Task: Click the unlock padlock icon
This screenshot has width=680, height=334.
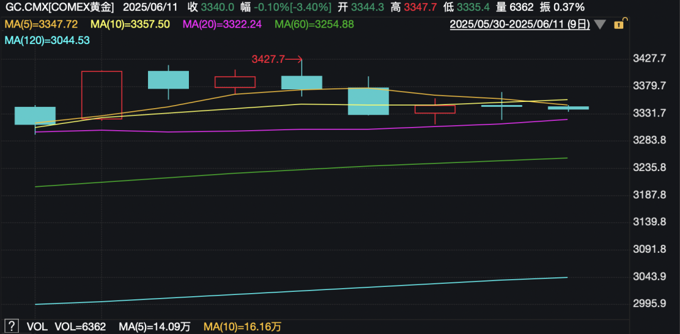Action: 619,25
